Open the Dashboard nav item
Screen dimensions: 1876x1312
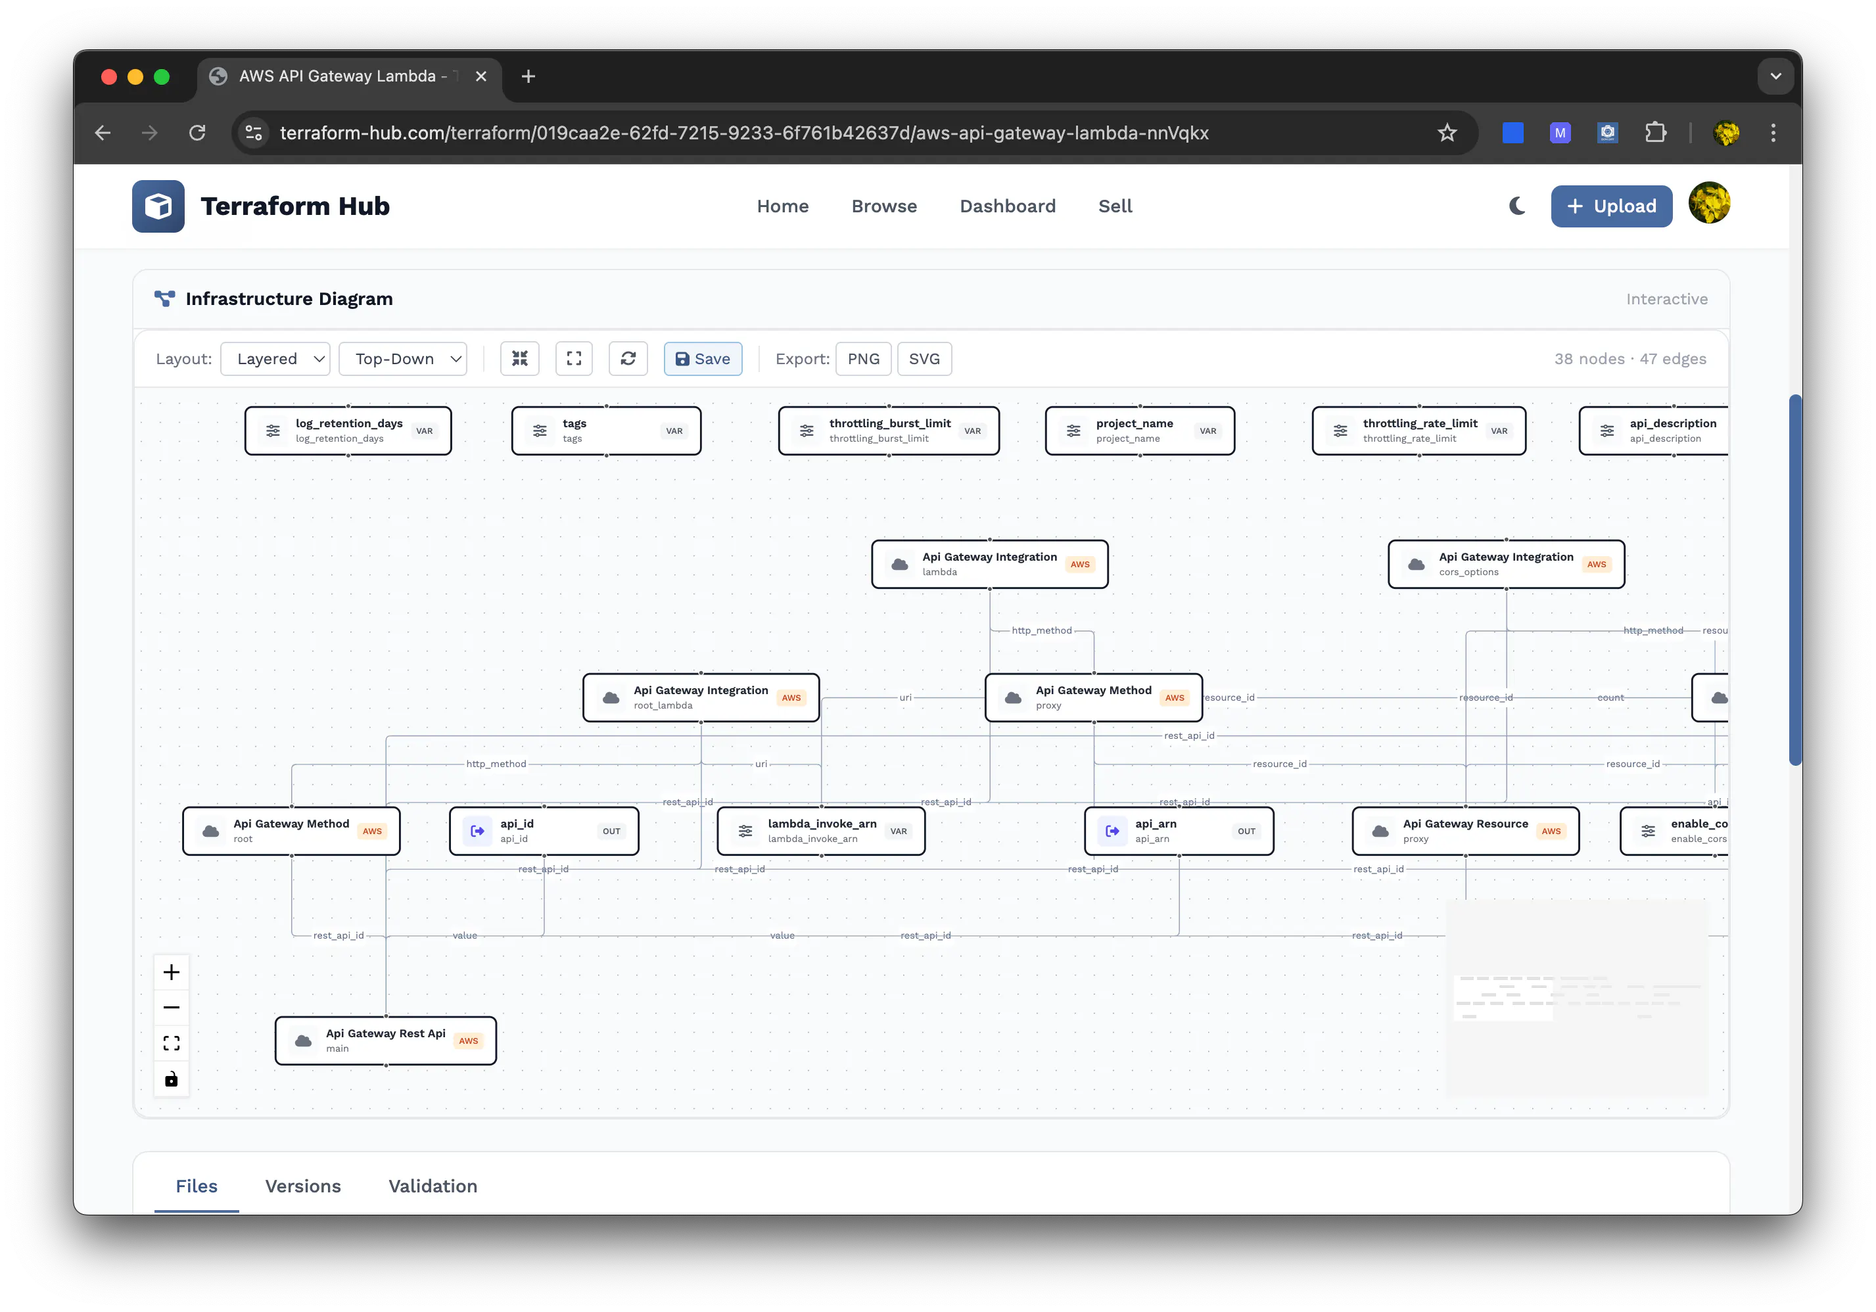coord(1008,206)
